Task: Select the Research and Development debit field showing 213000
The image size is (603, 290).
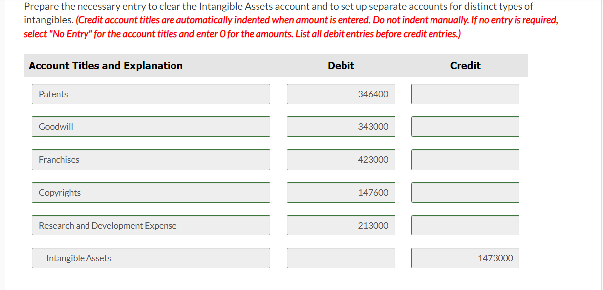Action: (341, 225)
